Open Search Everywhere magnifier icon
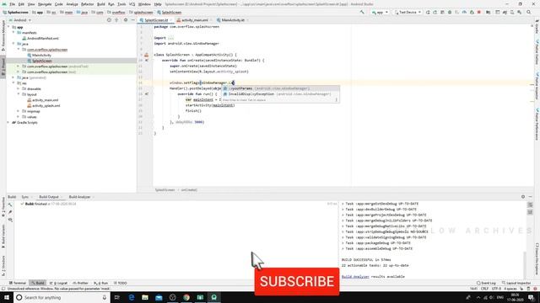540x303 pixels. pos(529,13)
